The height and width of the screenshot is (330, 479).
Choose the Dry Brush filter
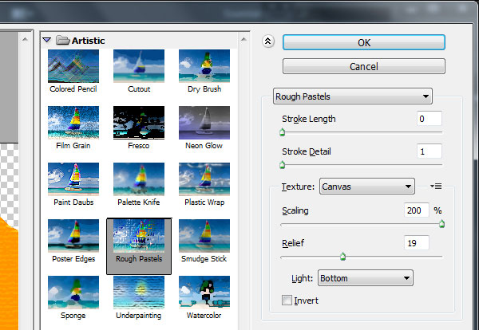click(x=204, y=66)
